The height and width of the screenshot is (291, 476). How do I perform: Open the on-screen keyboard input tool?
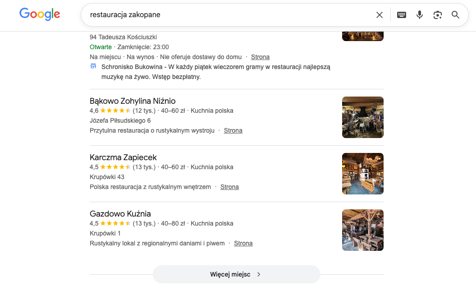401,15
